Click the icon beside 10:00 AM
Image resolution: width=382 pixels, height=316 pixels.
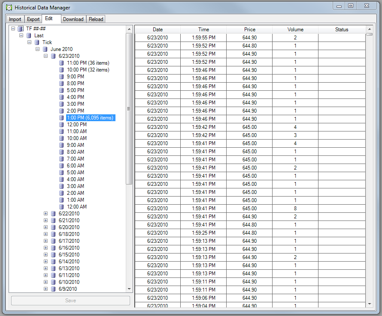[x=62, y=138]
